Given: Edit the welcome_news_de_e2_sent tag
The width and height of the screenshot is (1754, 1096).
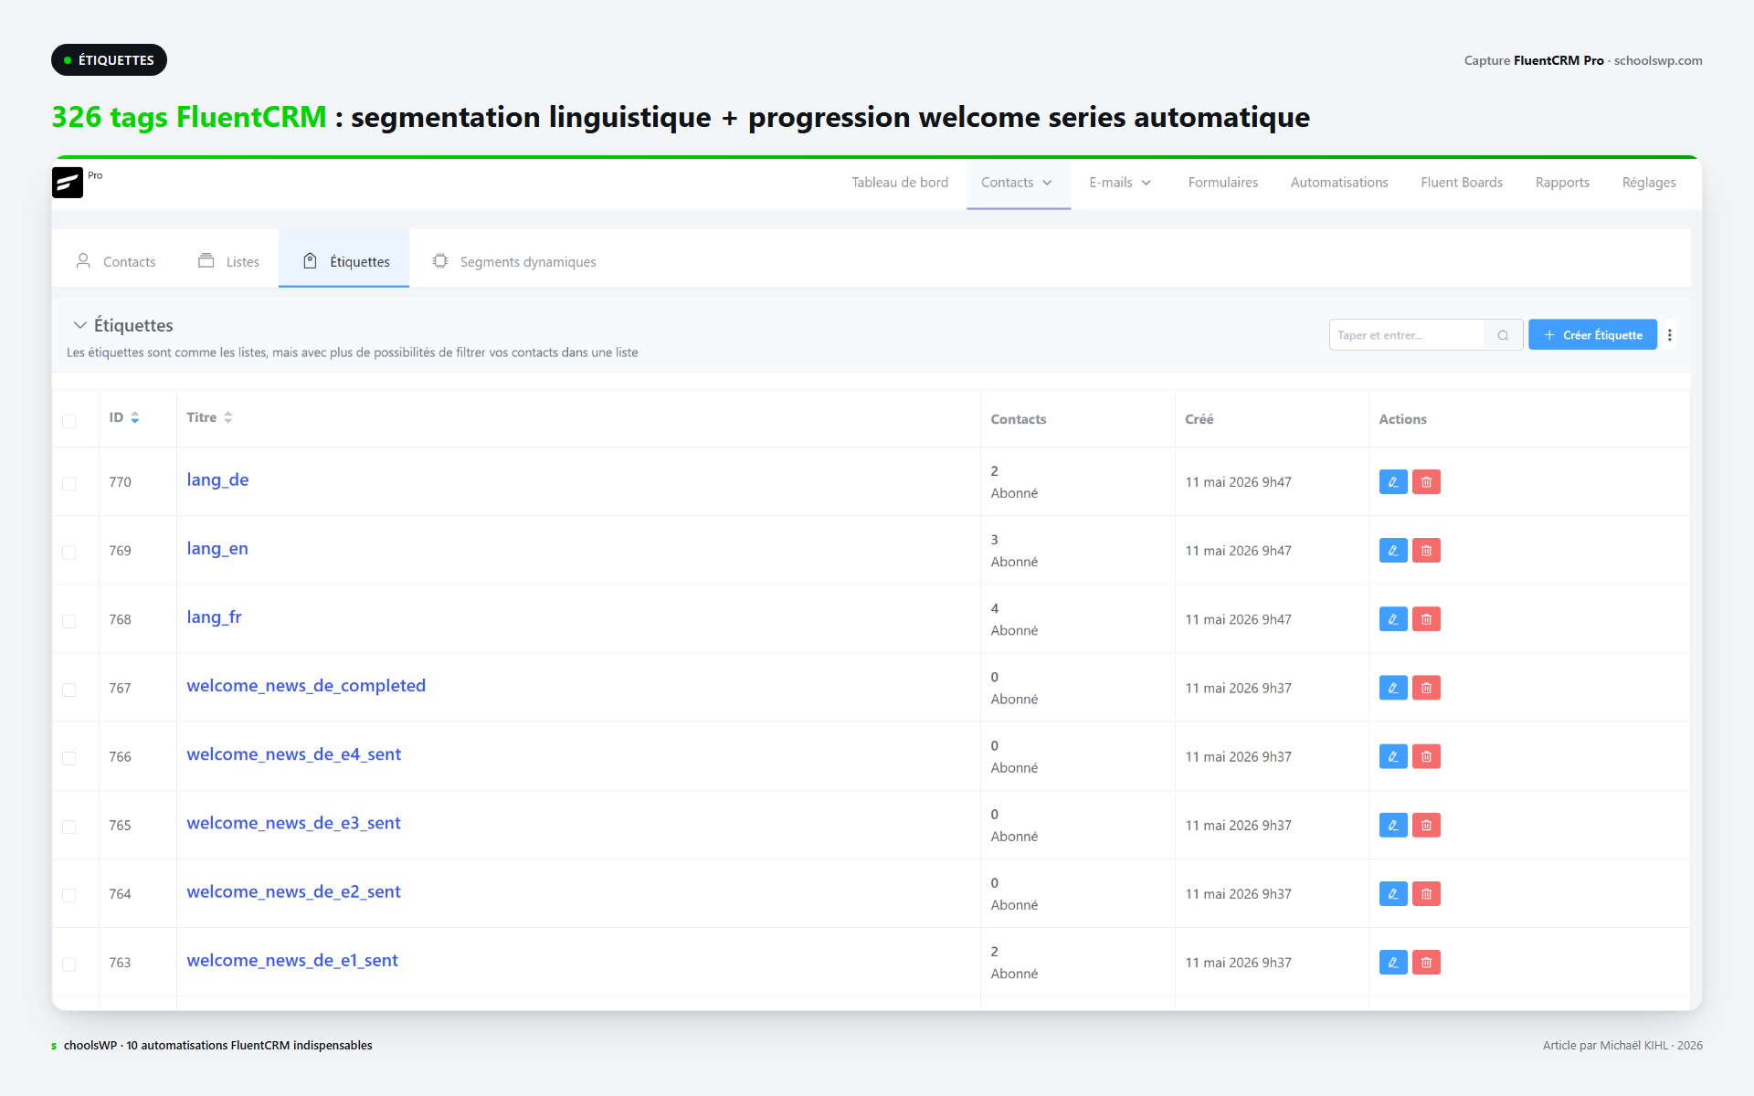Looking at the screenshot, I should pyautogui.click(x=1393, y=893).
